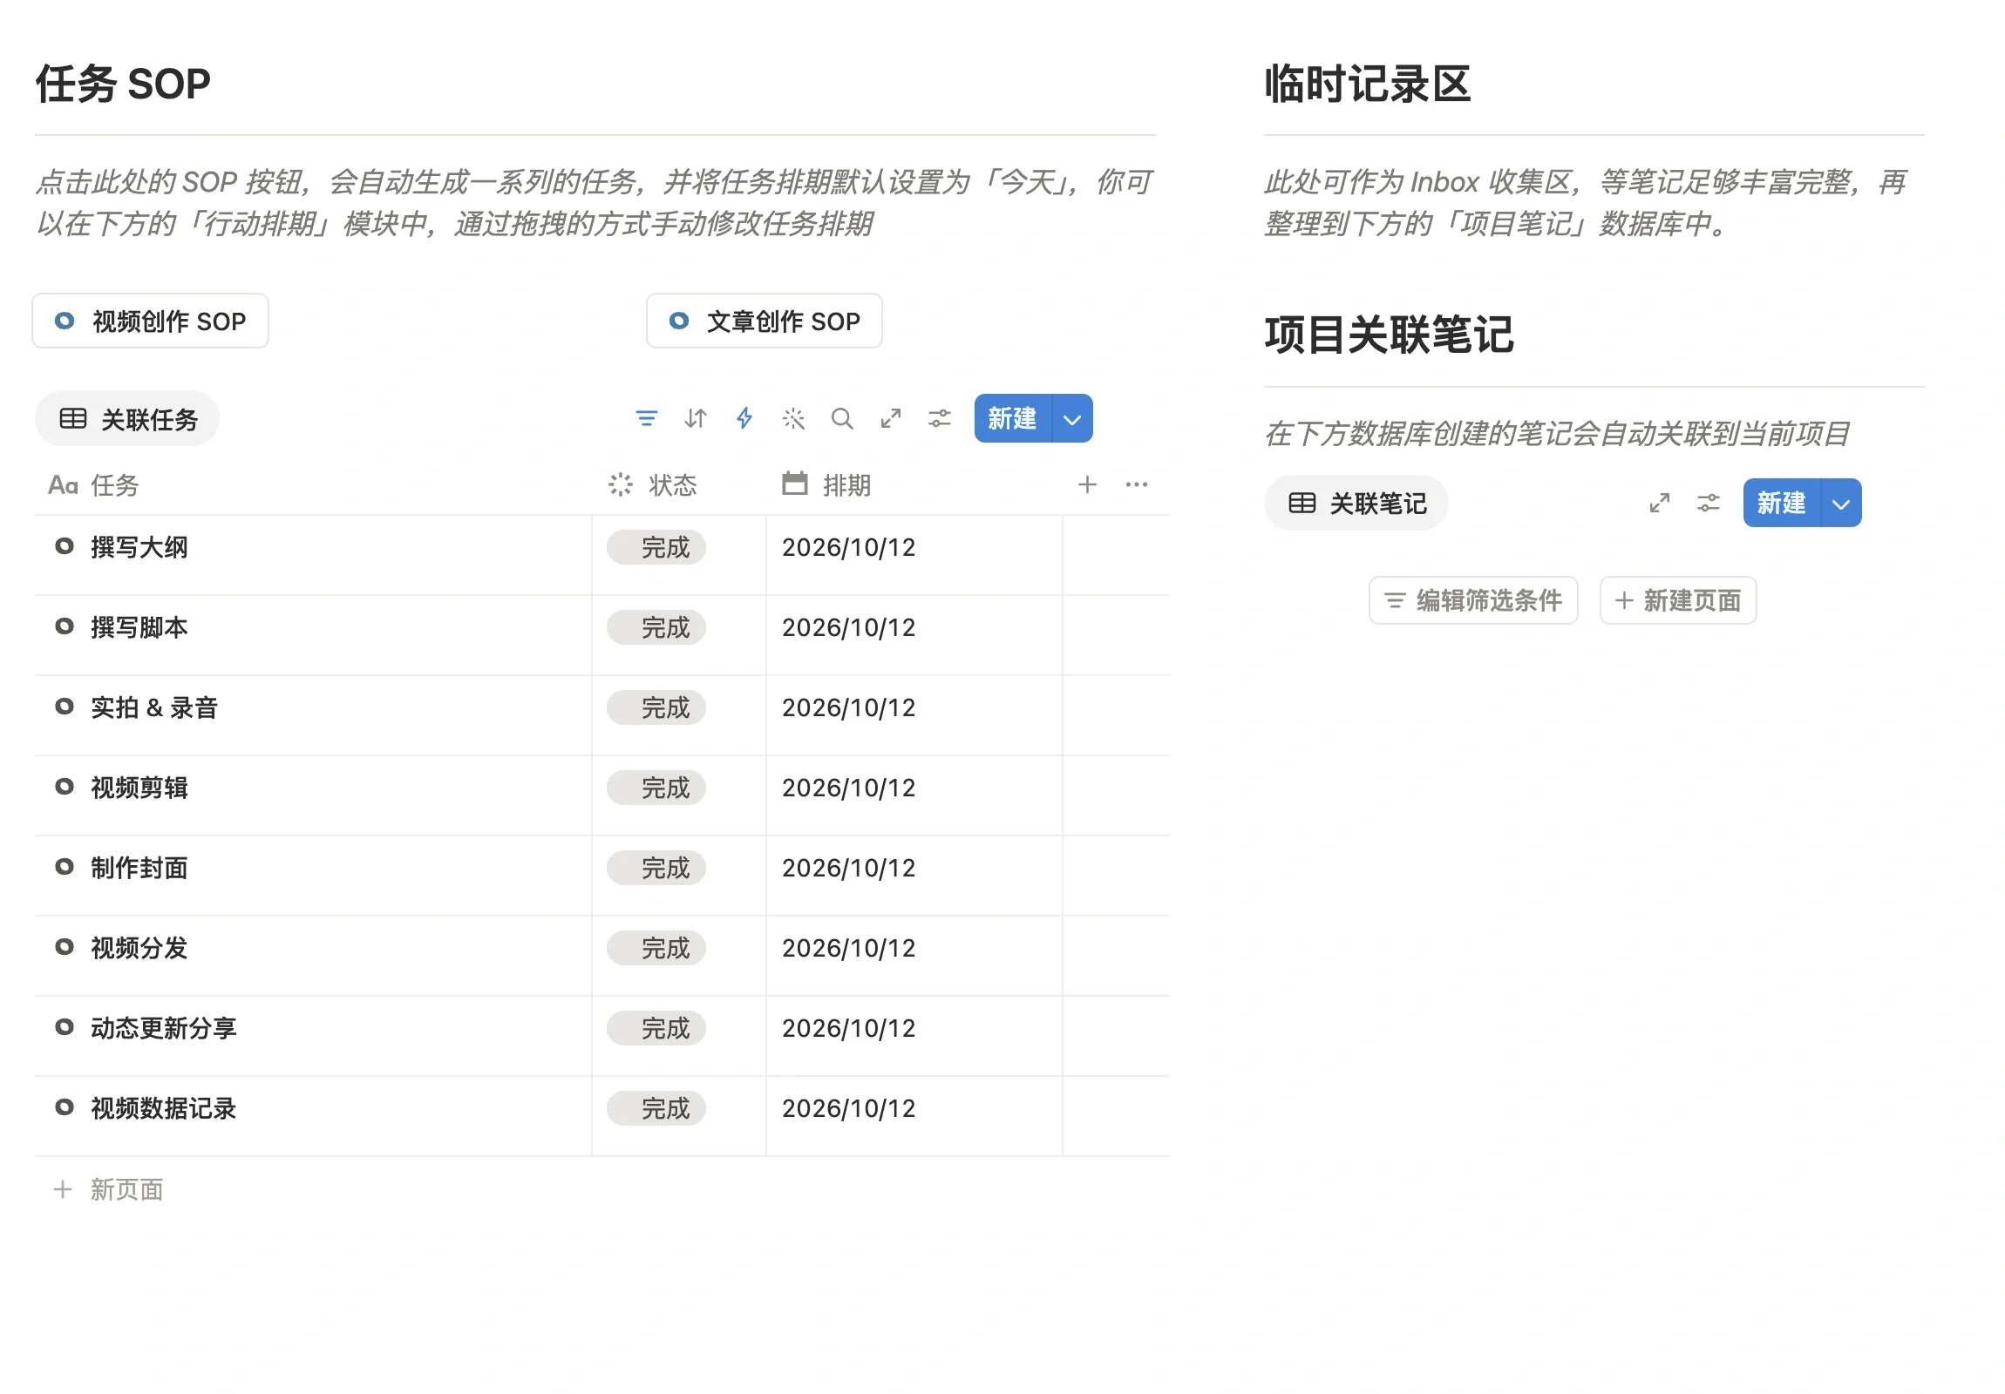This screenshot has width=2005, height=1394.
Task: Change the 完成 status of 视频数据记录
Action: [656, 1108]
